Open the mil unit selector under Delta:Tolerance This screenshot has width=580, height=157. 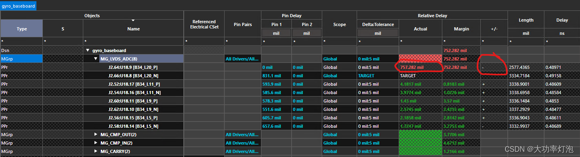pos(378,33)
